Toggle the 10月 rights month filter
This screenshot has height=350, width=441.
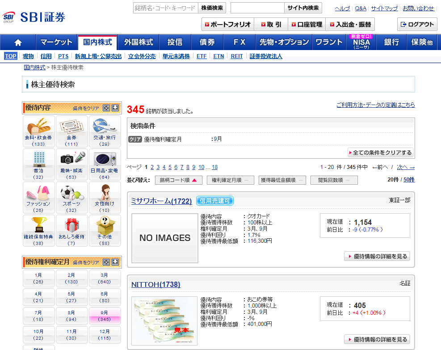pos(38,335)
